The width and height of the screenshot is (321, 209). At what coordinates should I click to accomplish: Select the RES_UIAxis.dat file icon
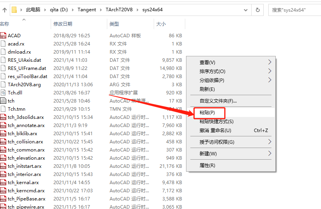pos(3,60)
